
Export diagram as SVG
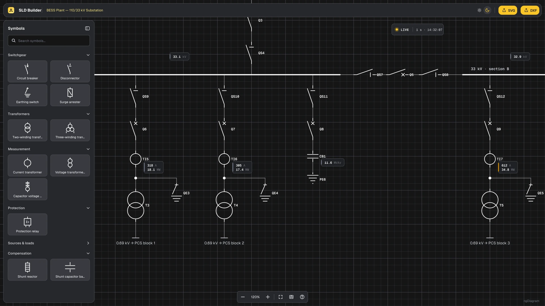pyautogui.click(x=508, y=10)
